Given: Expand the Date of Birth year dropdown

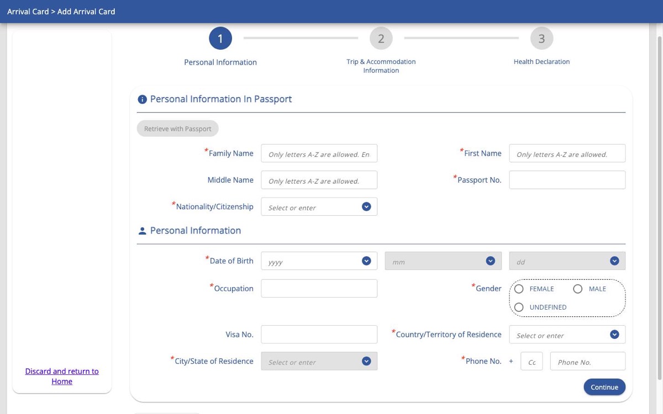Looking at the screenshot, I should (x=319, y=261).
